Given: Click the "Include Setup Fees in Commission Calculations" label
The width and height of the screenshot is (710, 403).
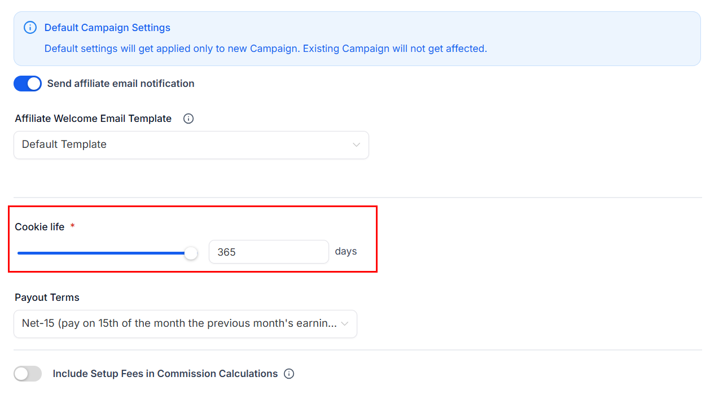Looking at the screenshot, I should point(165,374).
